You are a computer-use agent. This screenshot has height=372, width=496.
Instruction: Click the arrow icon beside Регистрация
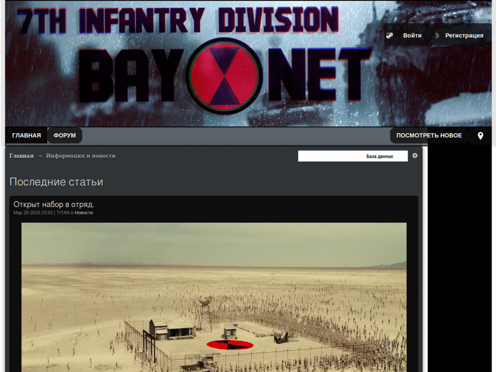click(437, 35)
